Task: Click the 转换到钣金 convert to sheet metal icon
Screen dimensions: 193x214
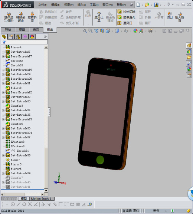Action: click(x=20, y=17)
